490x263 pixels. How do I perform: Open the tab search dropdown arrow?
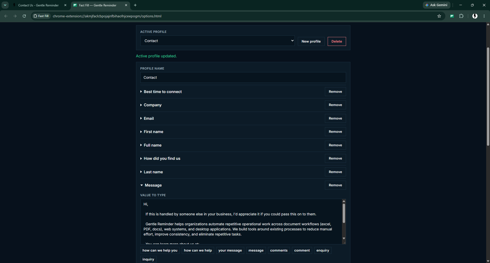coord(5,5)
